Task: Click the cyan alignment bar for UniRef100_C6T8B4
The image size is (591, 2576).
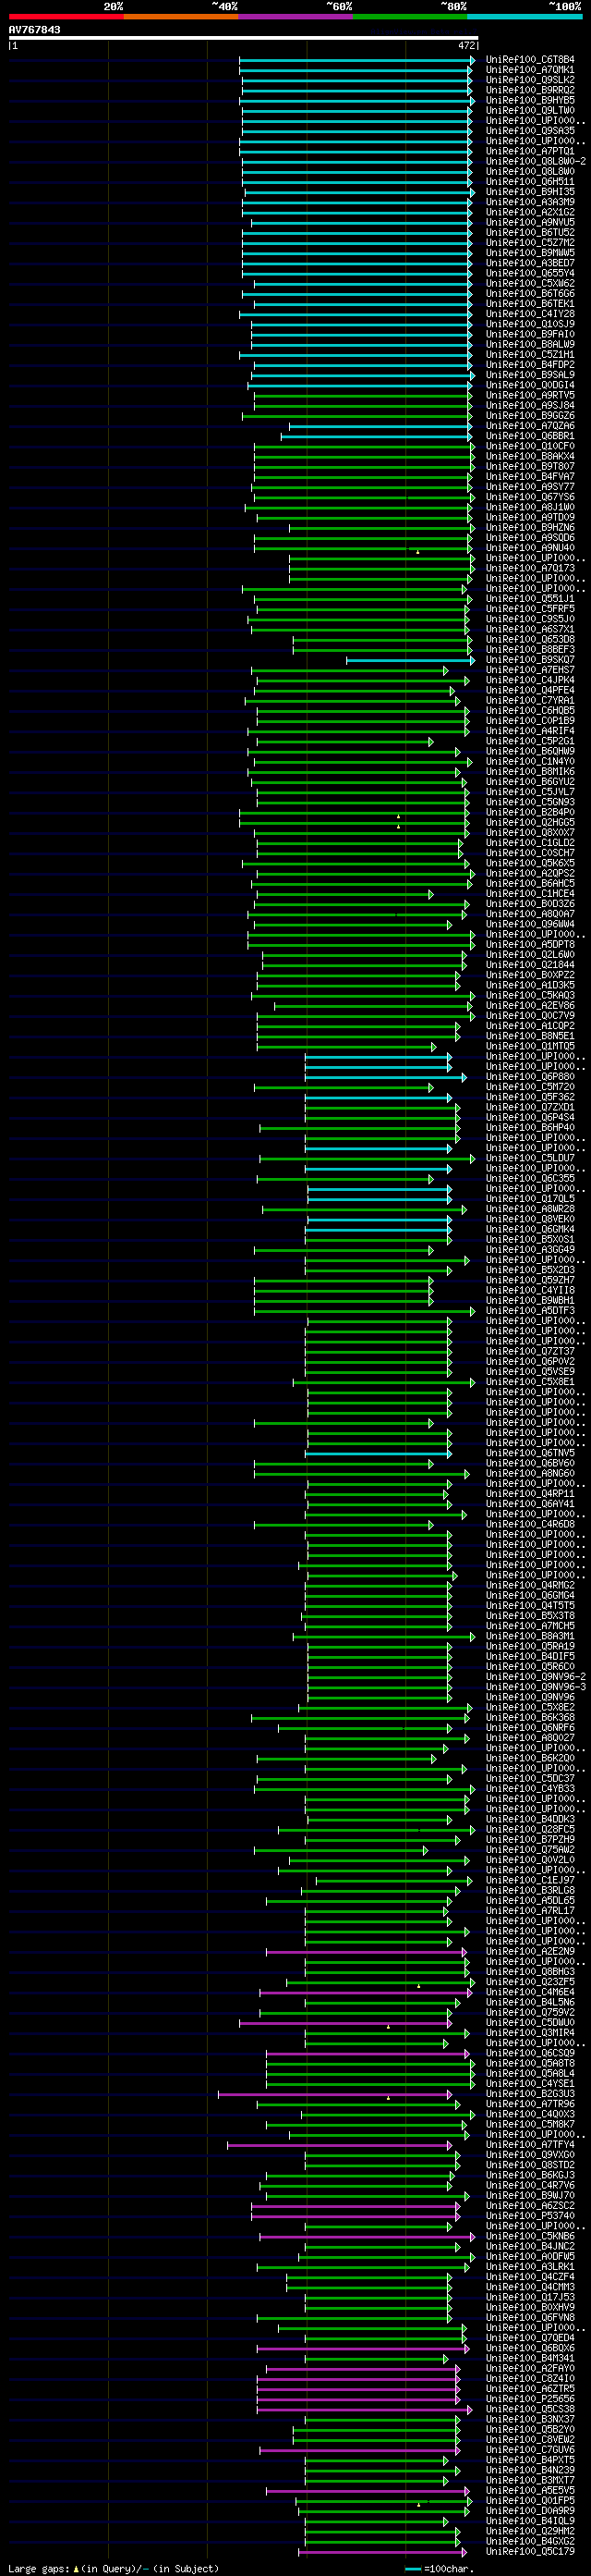Action: [357, 60]
